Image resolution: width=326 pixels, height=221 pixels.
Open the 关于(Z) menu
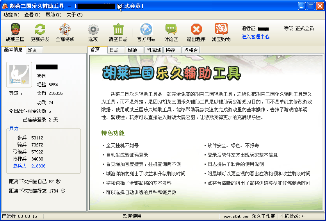75,15
